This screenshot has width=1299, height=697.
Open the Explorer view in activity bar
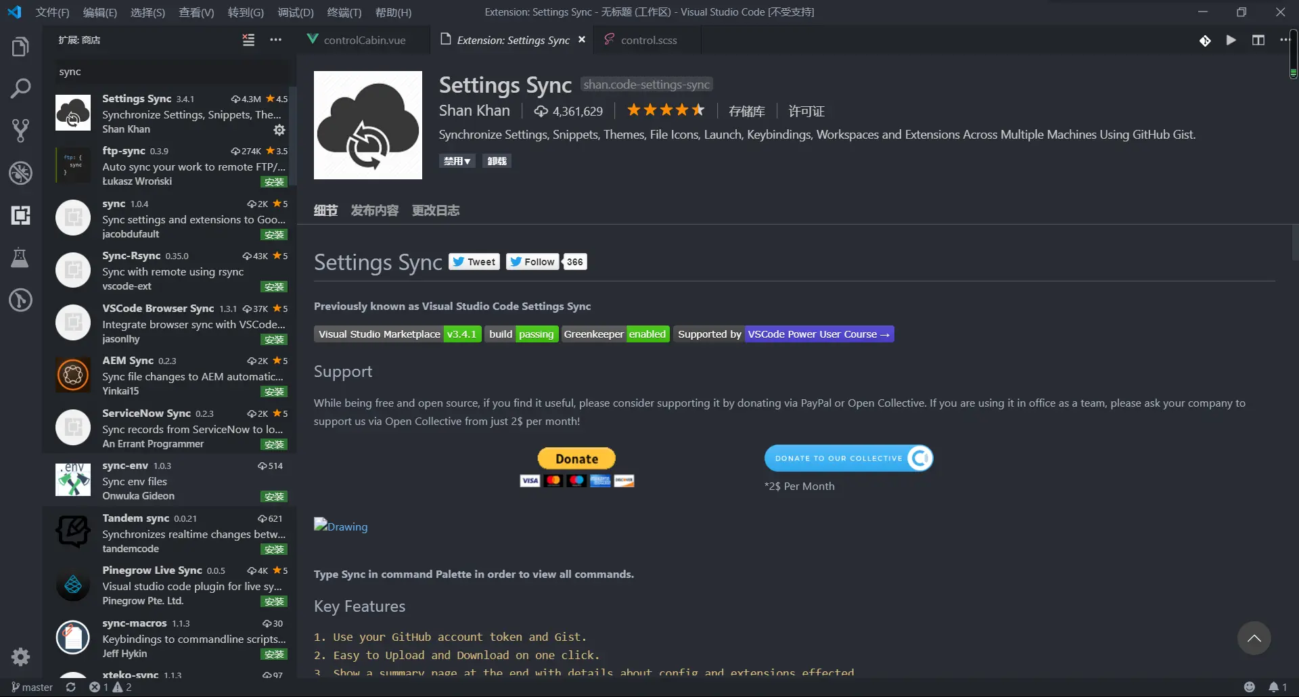pyautogui.click(x=20, y=47)
